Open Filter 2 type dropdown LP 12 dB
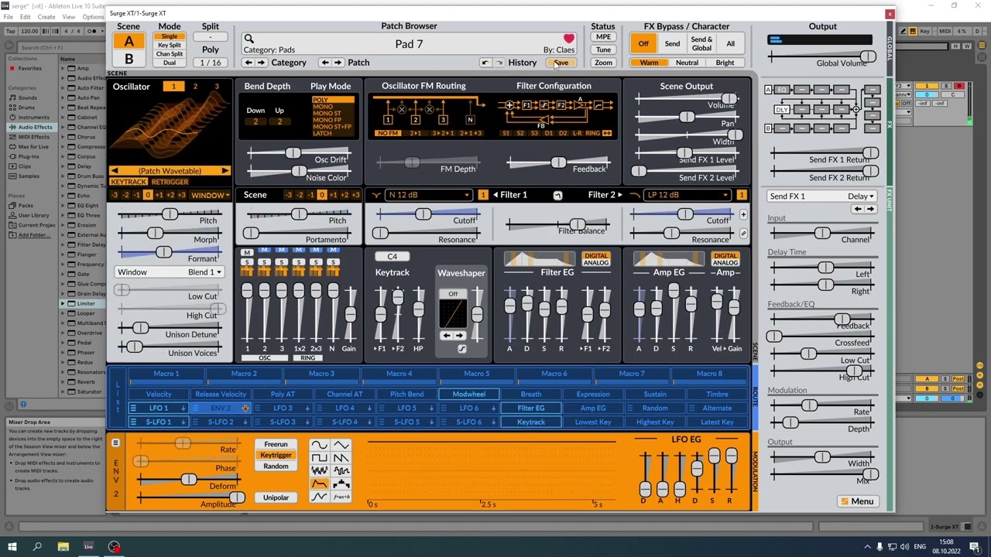 tap(686, 195)
